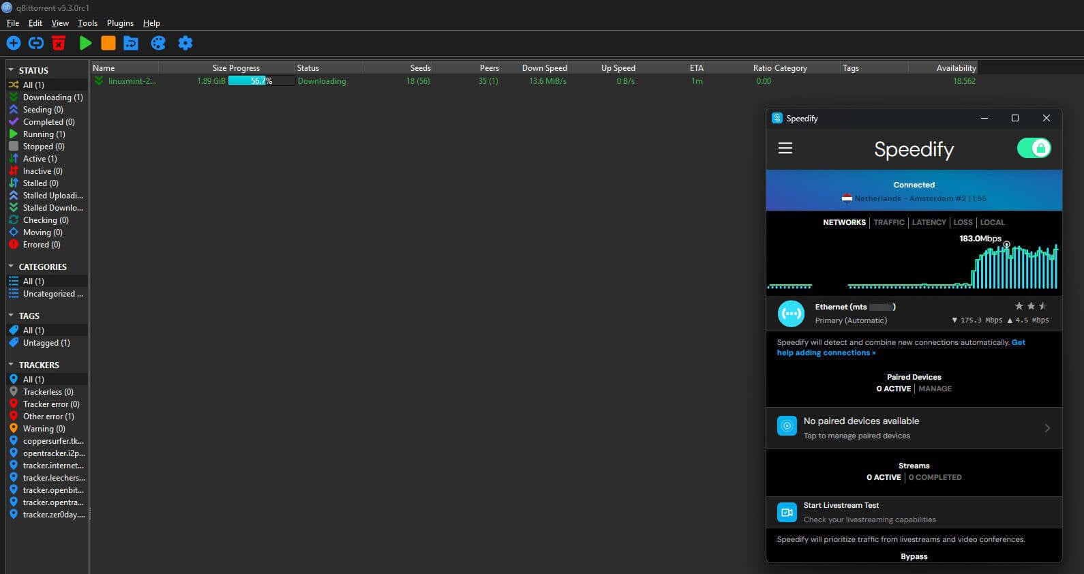Click the linuxmint torrent progress bar
The height and width of the screenshot is (574, 1084).
pos(261,81)
